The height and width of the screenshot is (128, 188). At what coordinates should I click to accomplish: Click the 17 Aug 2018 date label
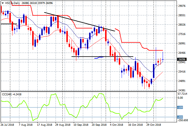click(45, 125)
